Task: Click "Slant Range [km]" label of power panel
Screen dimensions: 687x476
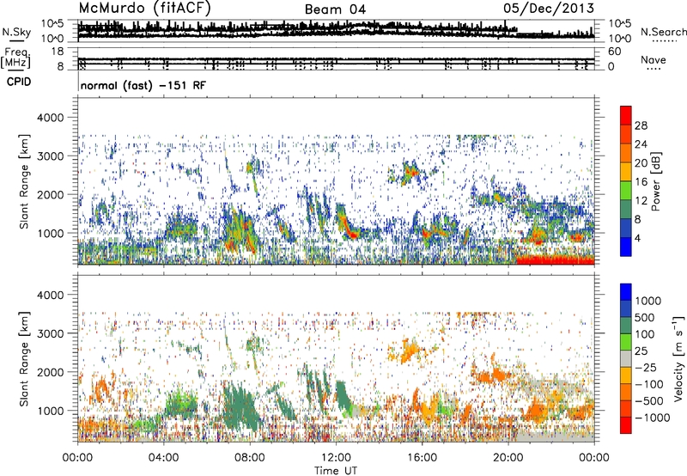Action: [x=24, y=181]
